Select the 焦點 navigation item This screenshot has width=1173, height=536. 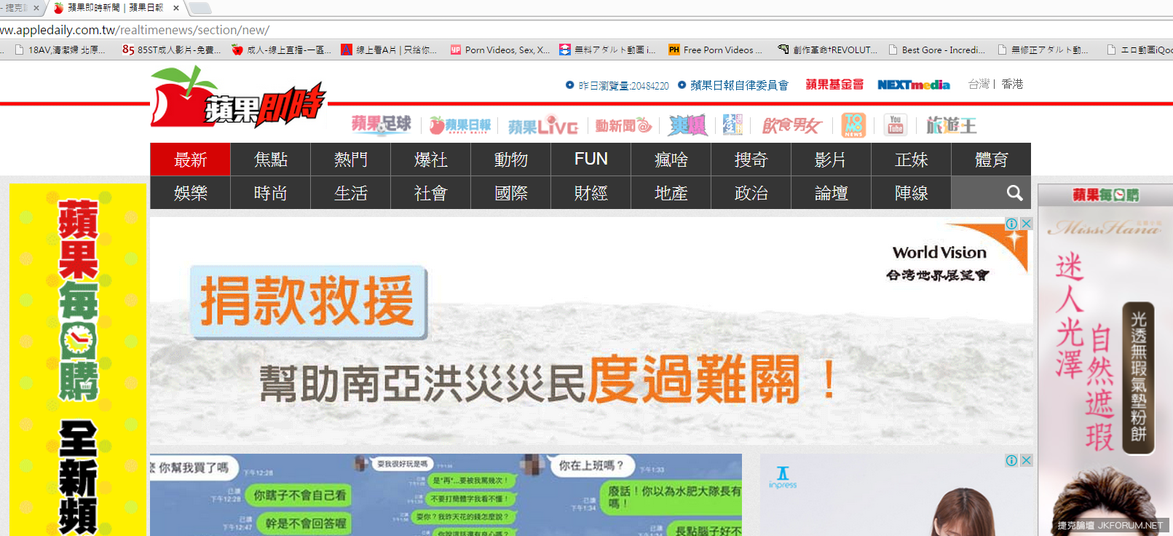coord(271,159)
